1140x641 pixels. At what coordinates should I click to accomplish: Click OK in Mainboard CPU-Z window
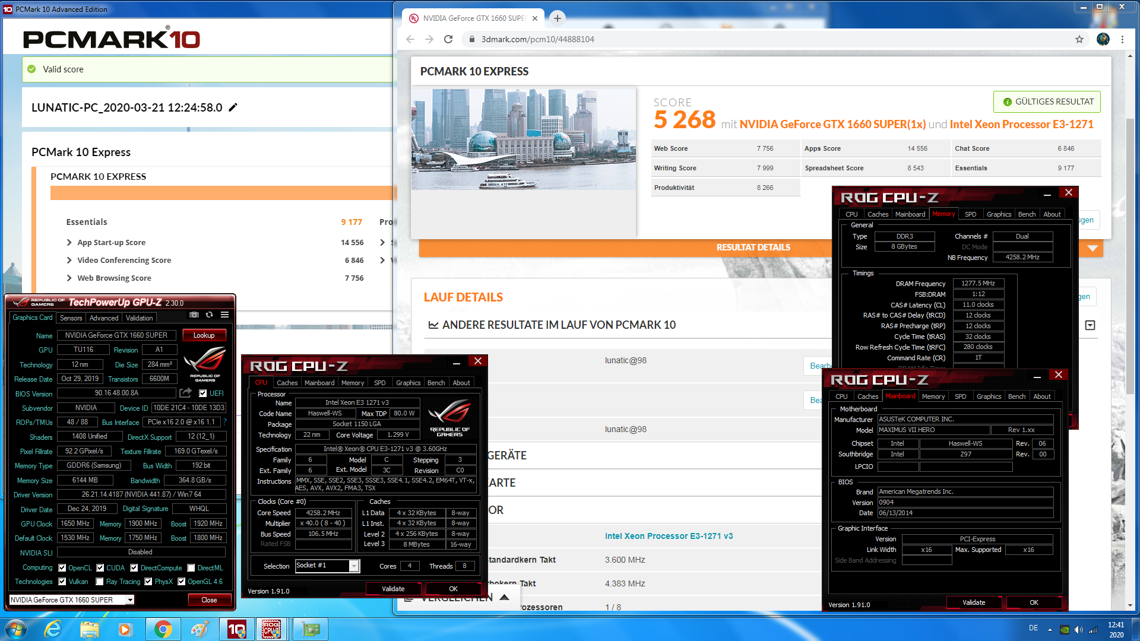(x=1034, y=602)
